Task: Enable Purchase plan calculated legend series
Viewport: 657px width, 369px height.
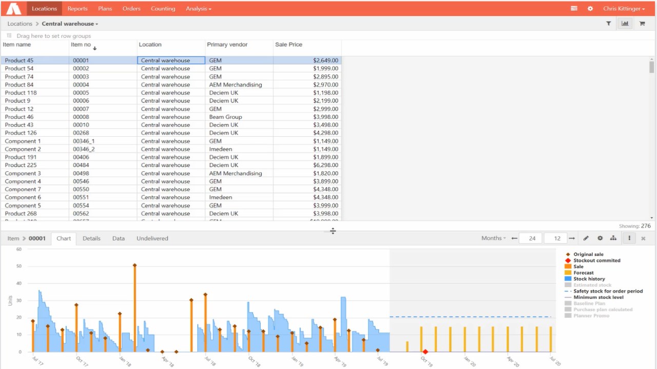Action: 598,310
